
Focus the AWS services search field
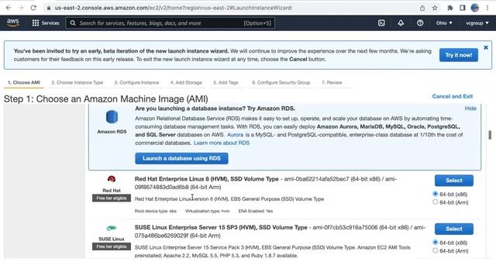(x=170, y=23)
